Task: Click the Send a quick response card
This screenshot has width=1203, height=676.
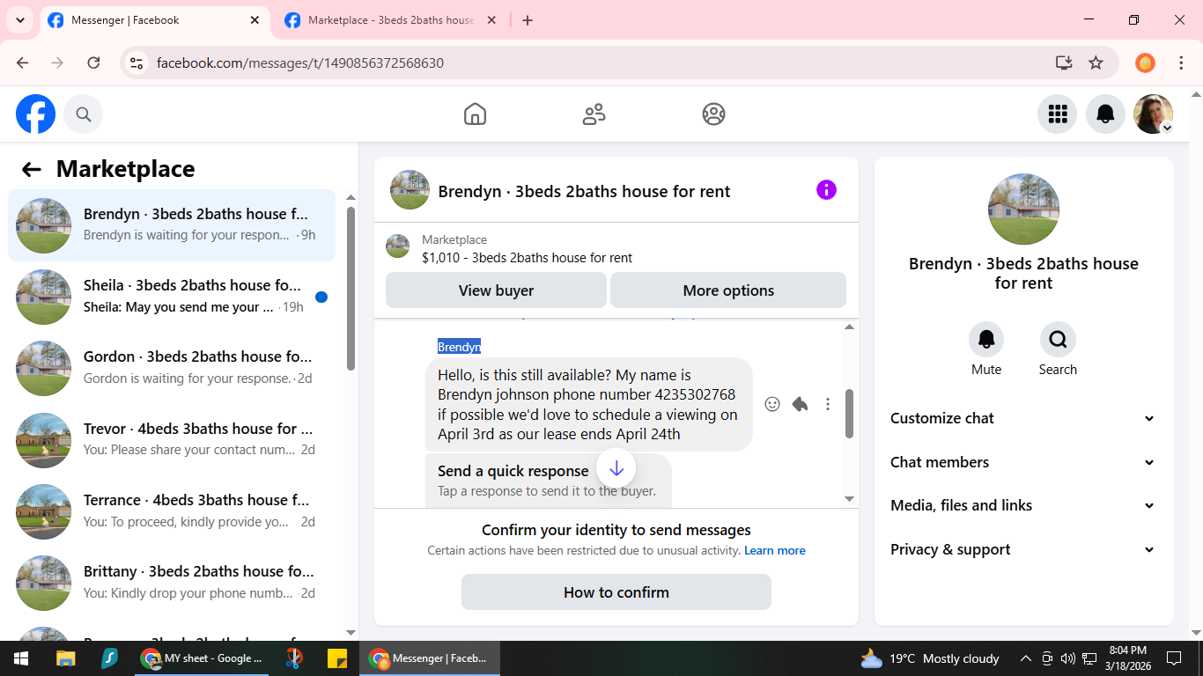Action: (x=548, y=480)
